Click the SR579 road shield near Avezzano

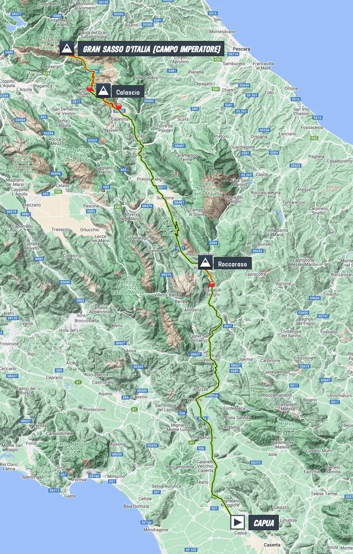pos(11,212)
